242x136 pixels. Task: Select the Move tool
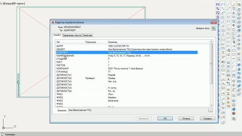pos(234,25)
